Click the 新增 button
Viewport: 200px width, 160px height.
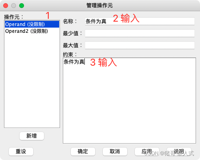point(32,136)
